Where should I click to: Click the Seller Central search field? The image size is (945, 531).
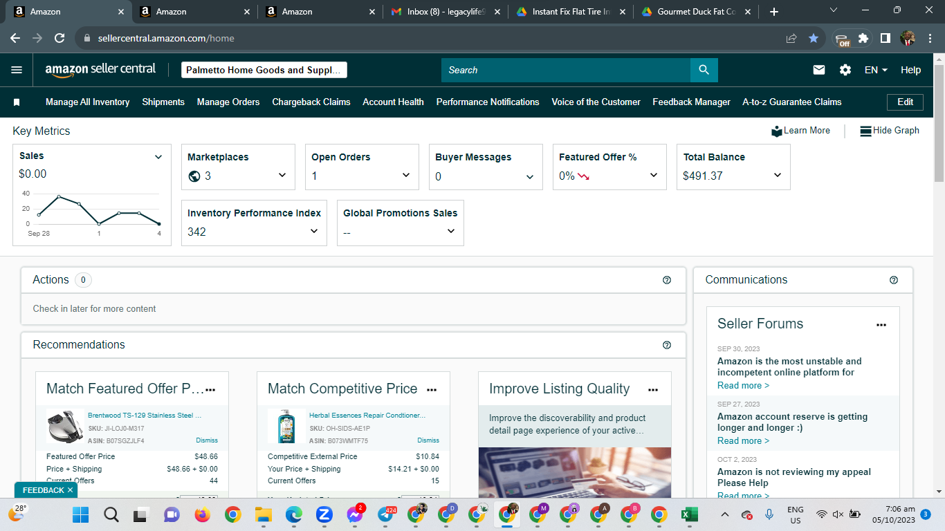(x=566, y=70)
